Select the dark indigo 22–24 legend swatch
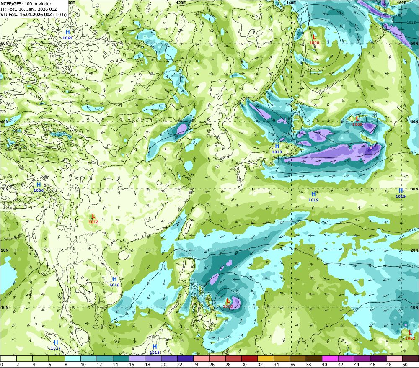The width and height of the screenshot is (419, 368). (x=185, y=359)
